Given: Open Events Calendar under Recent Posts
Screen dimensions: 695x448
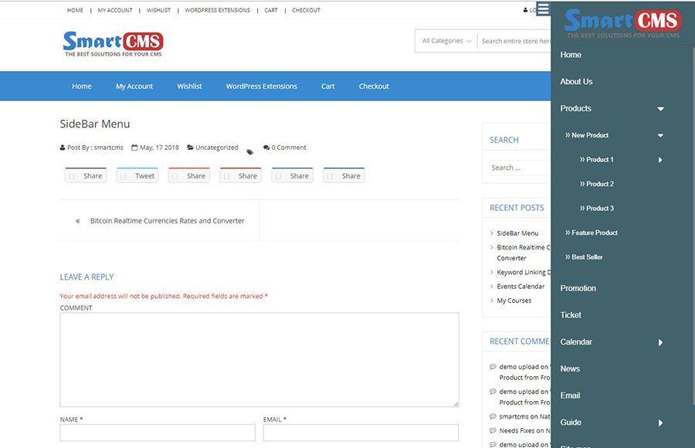Looking at the screenshot, I should click(520, 286).
